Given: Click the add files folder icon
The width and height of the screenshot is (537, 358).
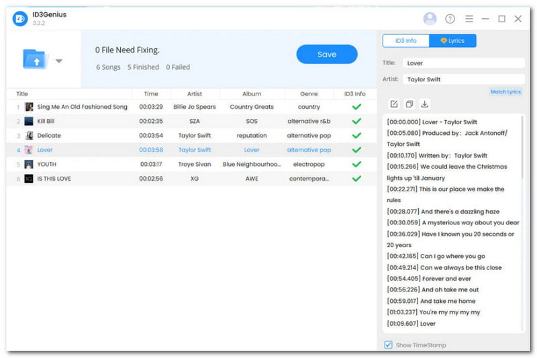Looking at the screenshot, I should 35,59.
